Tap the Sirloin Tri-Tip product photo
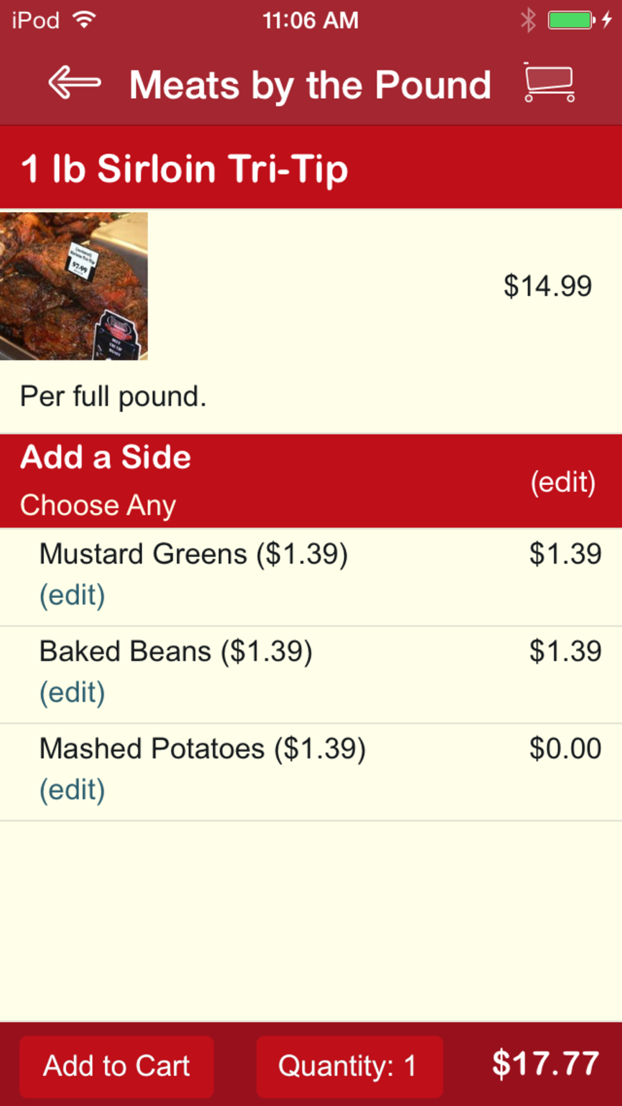Image resolution: width=622 pixels, height=1106 pixels. [x=73, y=286]
